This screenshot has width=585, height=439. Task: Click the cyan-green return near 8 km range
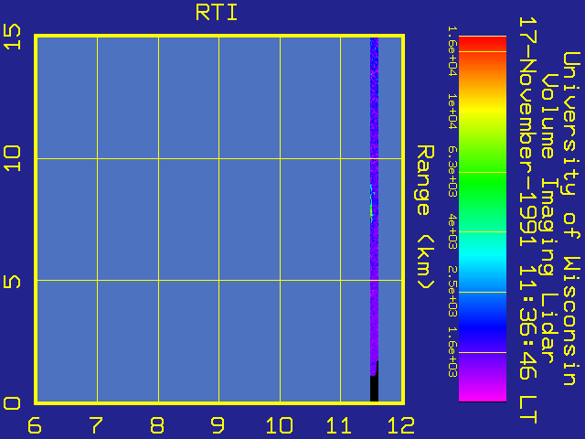click(372, 203)
